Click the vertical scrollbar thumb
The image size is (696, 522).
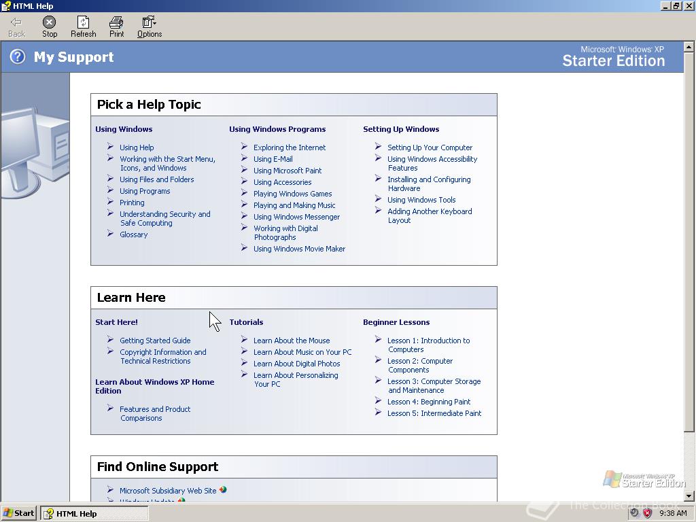(x=689, y=242)
